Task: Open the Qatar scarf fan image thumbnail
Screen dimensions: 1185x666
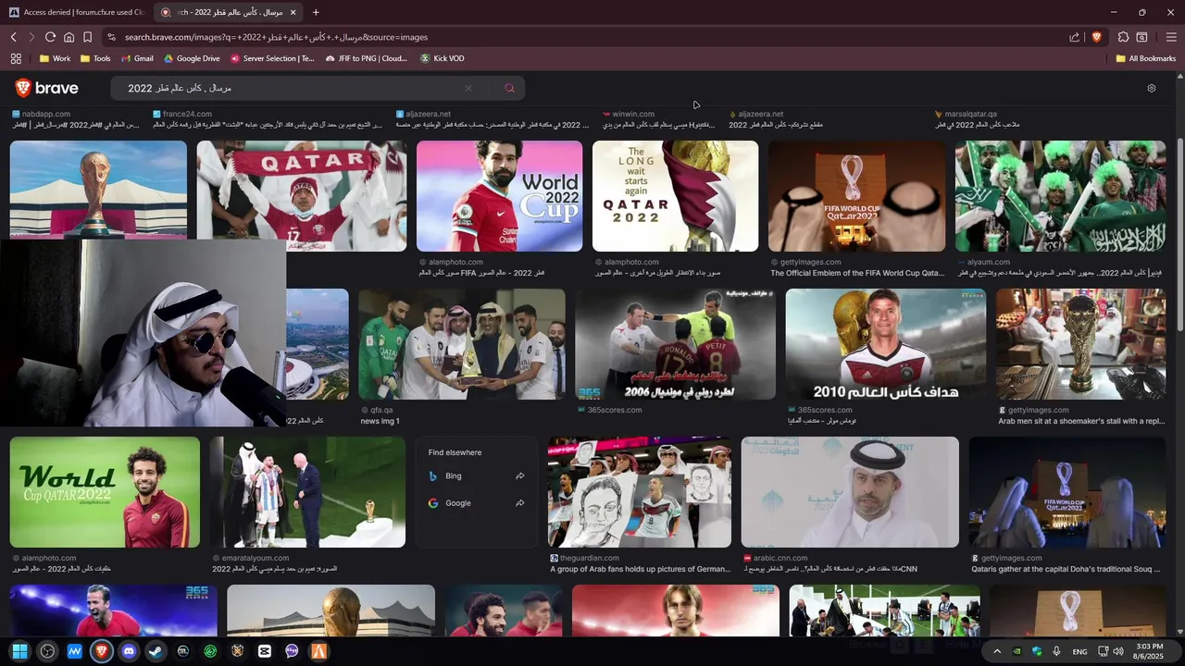Action: [x=302, y=196]
